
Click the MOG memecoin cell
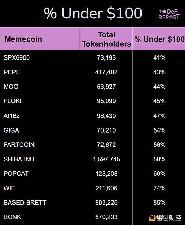tap(11, 87)
